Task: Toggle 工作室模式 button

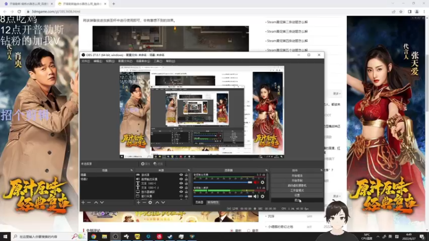Action: [x=297, y=191]
